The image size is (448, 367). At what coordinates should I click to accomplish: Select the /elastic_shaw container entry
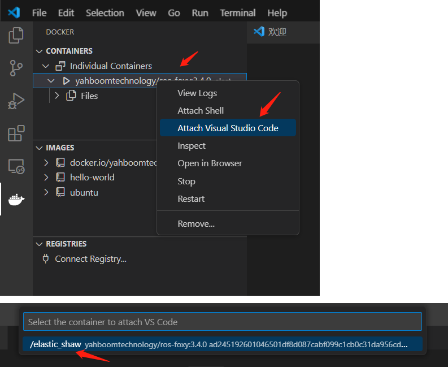222,344
